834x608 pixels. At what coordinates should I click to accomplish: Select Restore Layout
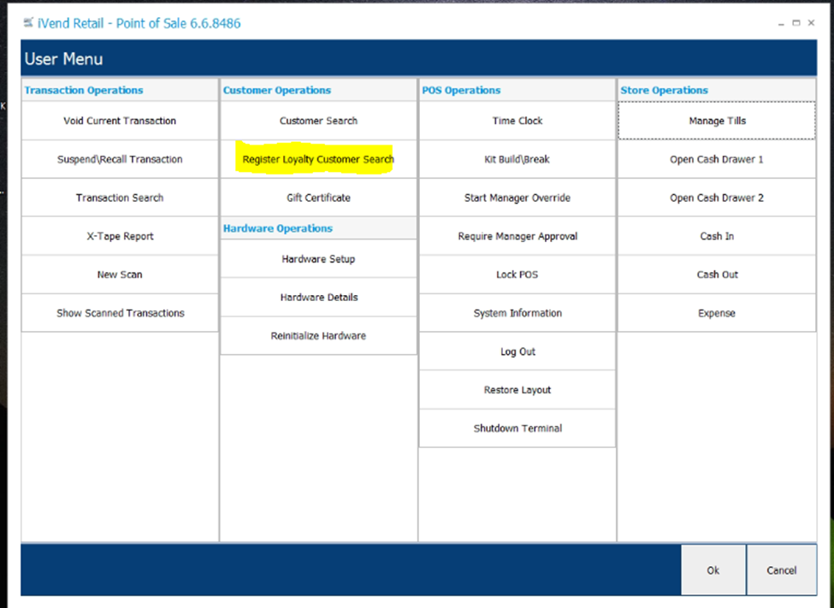click(x=518, y=390)
